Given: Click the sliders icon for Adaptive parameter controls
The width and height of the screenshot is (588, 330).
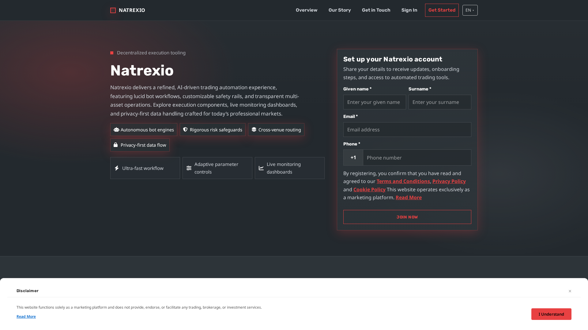Looking at the screenshot, I should [x=189, y=168].
